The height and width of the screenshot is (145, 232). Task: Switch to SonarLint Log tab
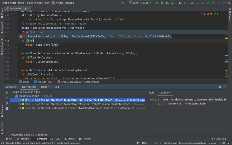[56, 87]
